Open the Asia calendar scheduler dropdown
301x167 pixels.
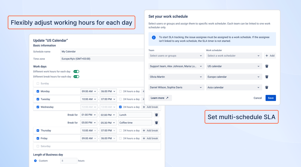click(234, 87)
